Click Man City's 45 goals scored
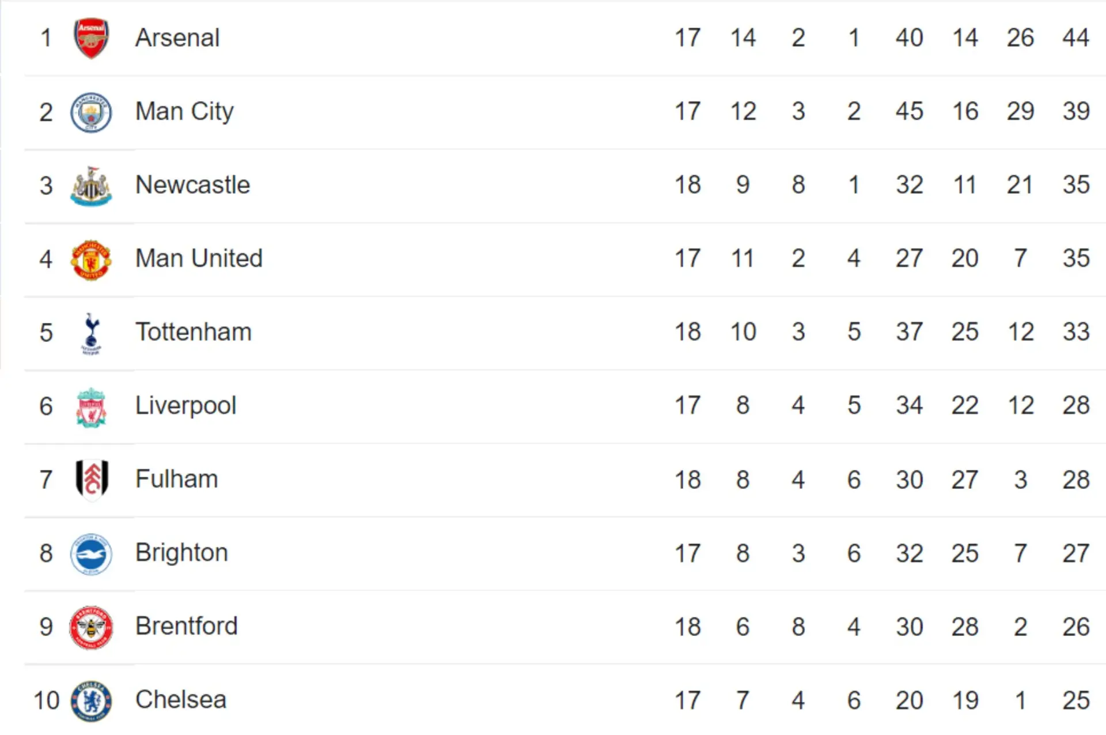The image size is (1106, 735). click(x=909, y=111)
